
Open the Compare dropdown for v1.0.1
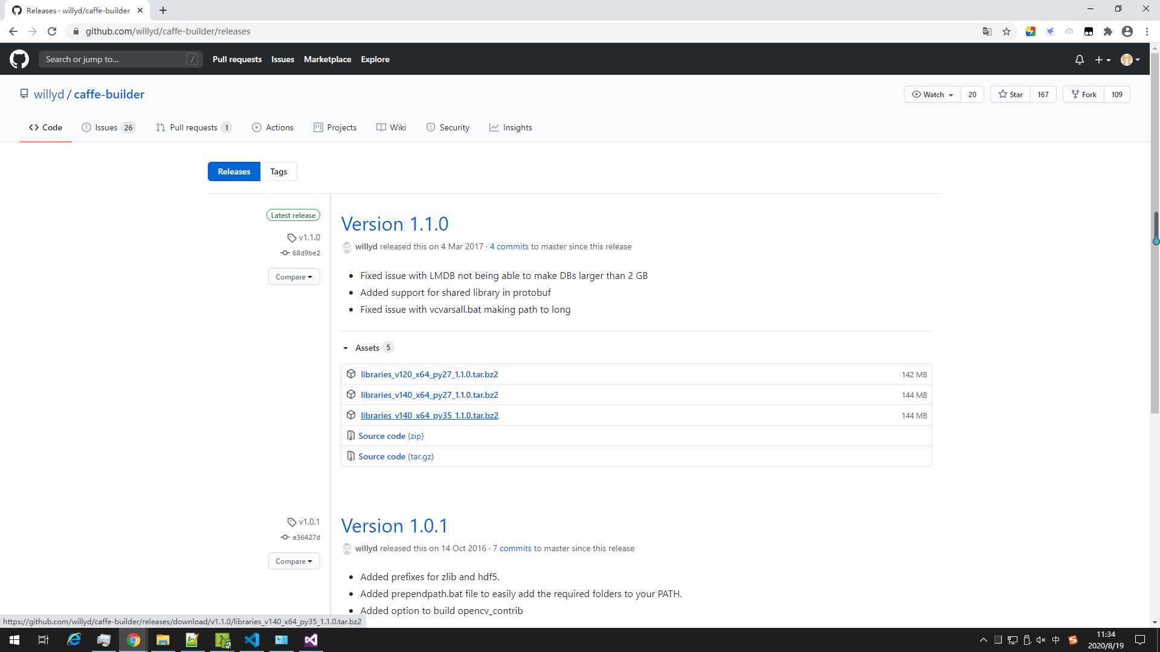coord(294,561)
